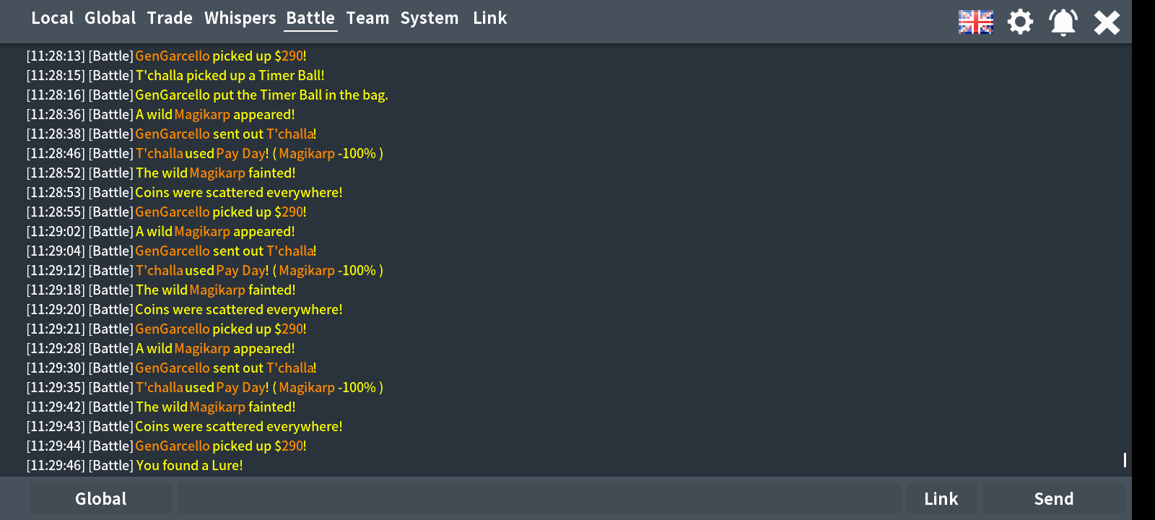Open chat settings gear
This screenshot has width=1155, height=520.
tap(1020, 22)
